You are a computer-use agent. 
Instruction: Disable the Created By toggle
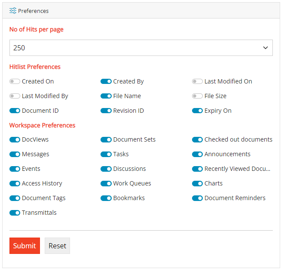[106, 81]
